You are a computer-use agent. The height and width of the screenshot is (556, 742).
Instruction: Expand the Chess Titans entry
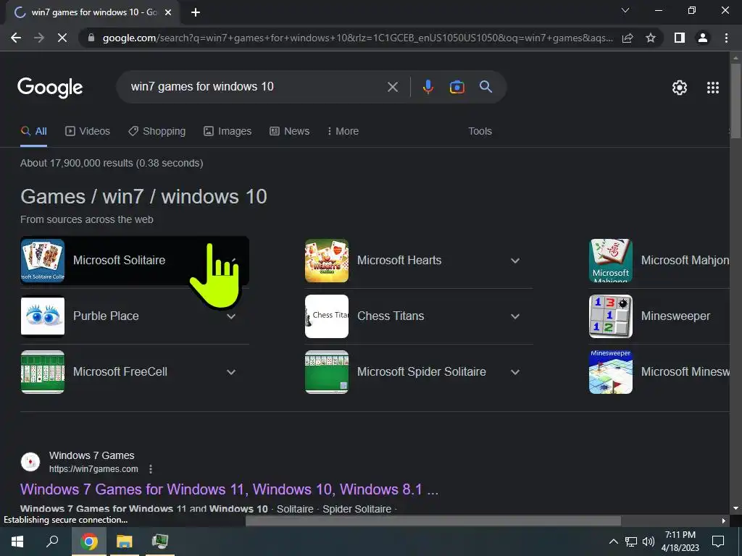515,317
